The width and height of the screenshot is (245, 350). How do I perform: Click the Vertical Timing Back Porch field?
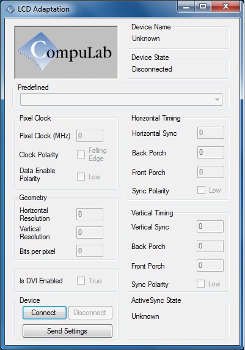[210, 246]
